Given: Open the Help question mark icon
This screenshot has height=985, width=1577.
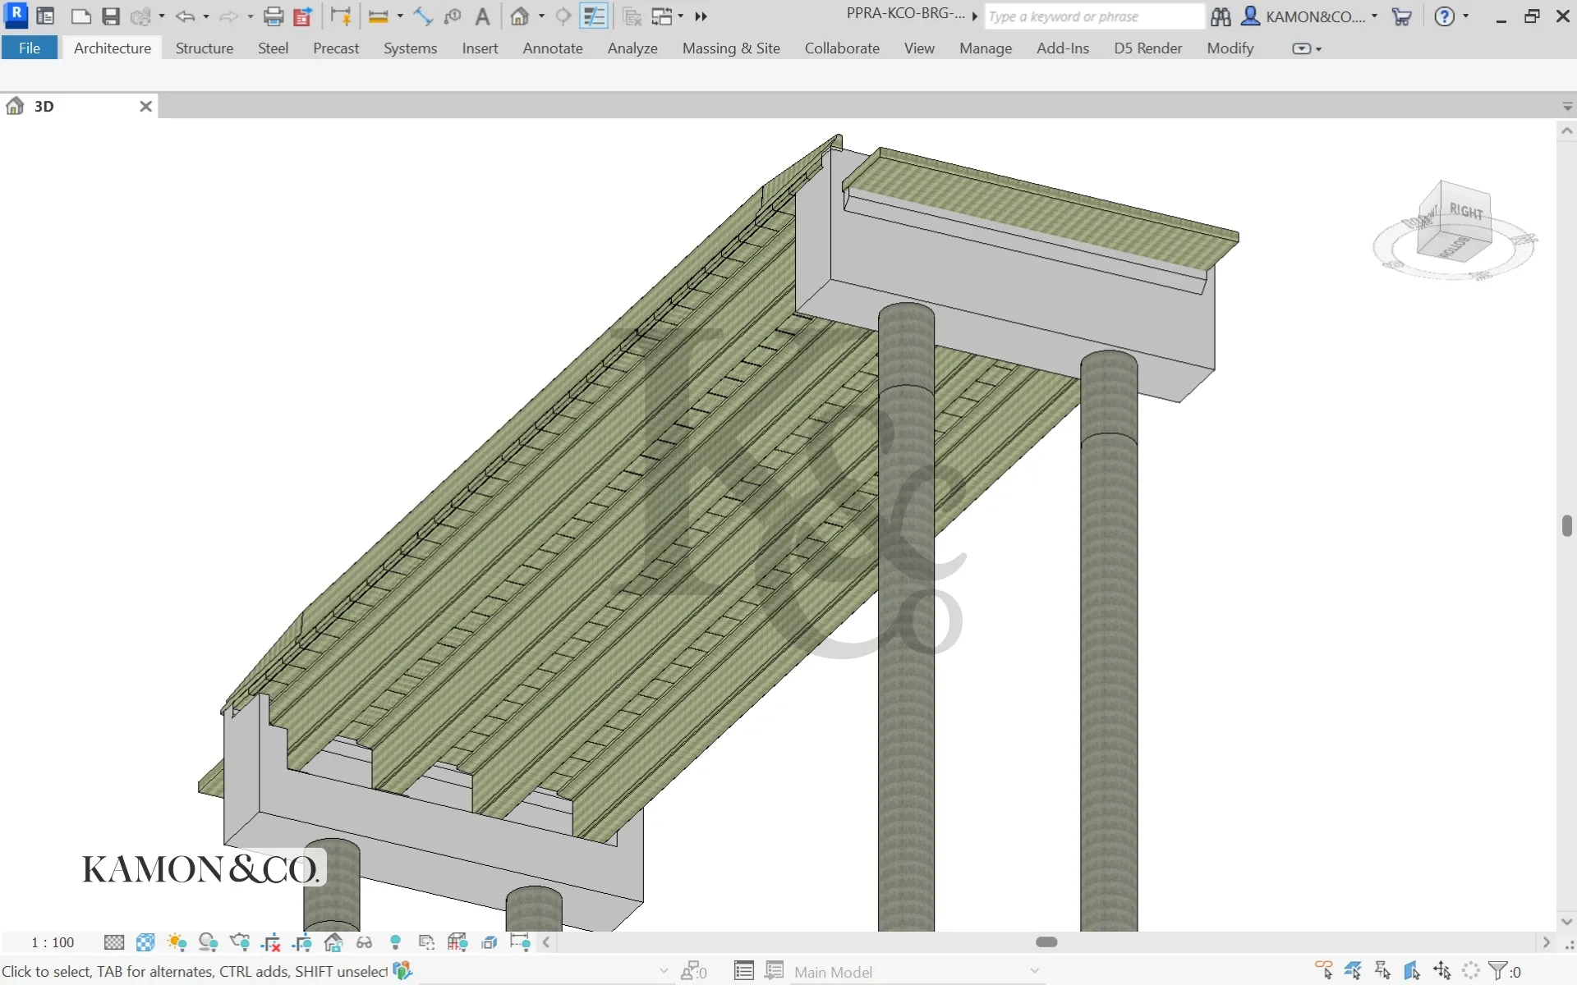Looking at the screenshot, I should [x=1445, y=16].
